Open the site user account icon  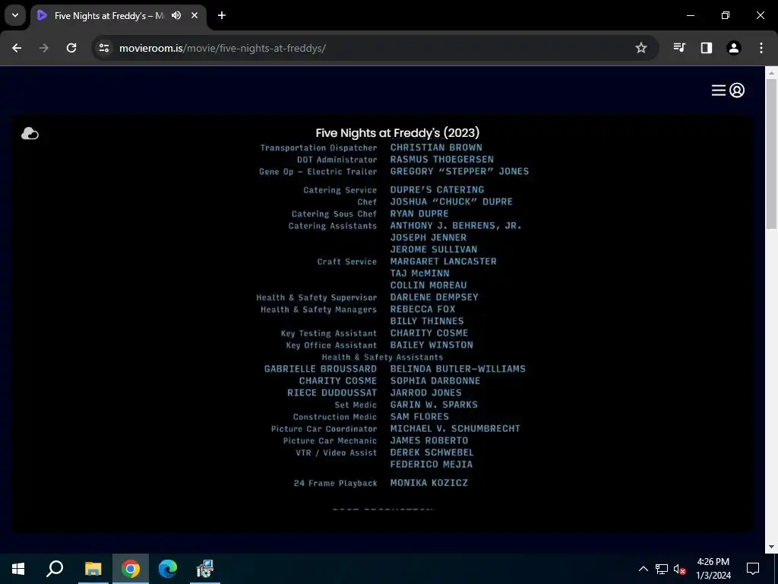coord(737,90)
